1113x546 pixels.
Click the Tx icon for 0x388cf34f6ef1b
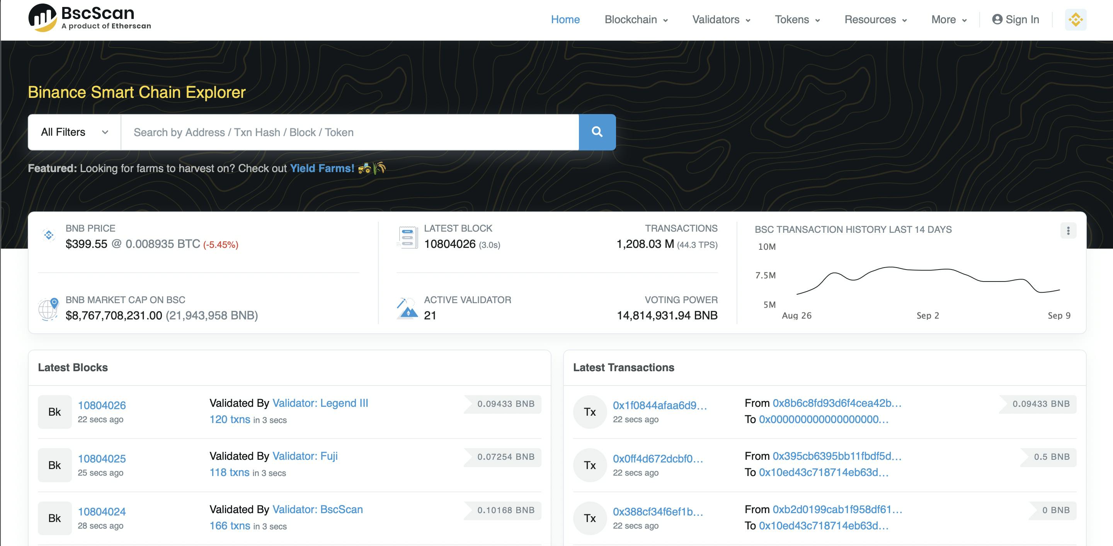click(x=590, y=518)
